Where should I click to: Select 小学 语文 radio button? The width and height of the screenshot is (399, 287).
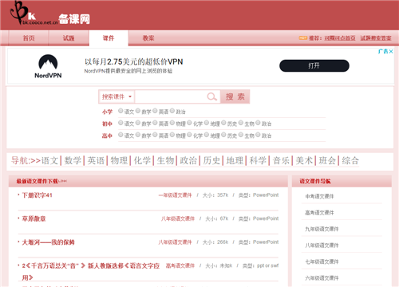[120, 111]
